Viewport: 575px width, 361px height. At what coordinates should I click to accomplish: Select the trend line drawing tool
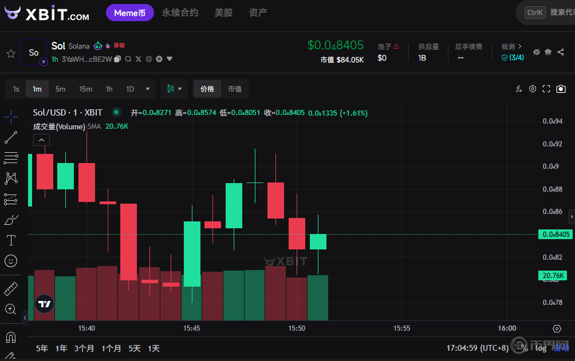pos(10,137)
